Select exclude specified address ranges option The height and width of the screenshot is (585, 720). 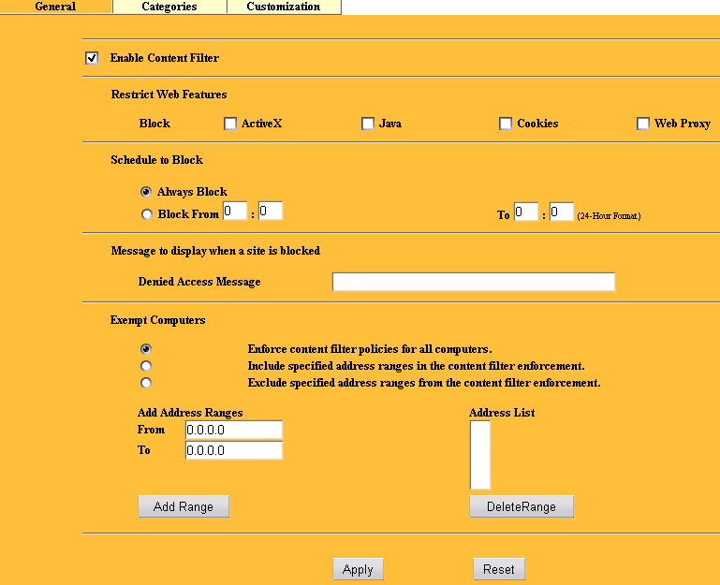click(146, 383)
